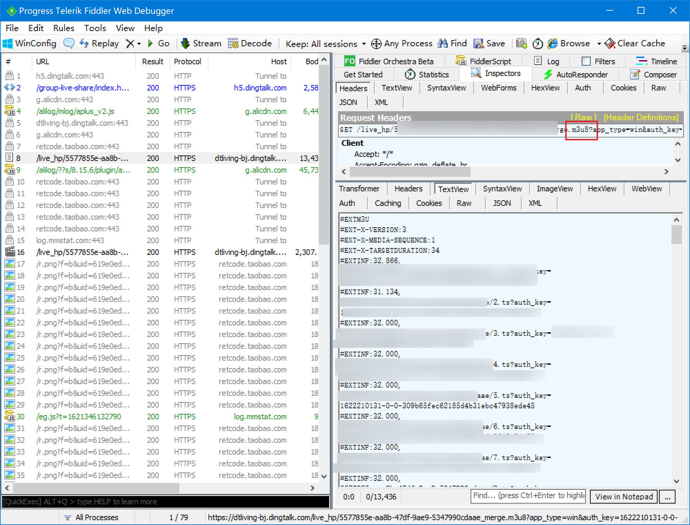Open the Get Started tab
Image resolution: width=690 pixels, height=525 pixels.
point(363,74)
